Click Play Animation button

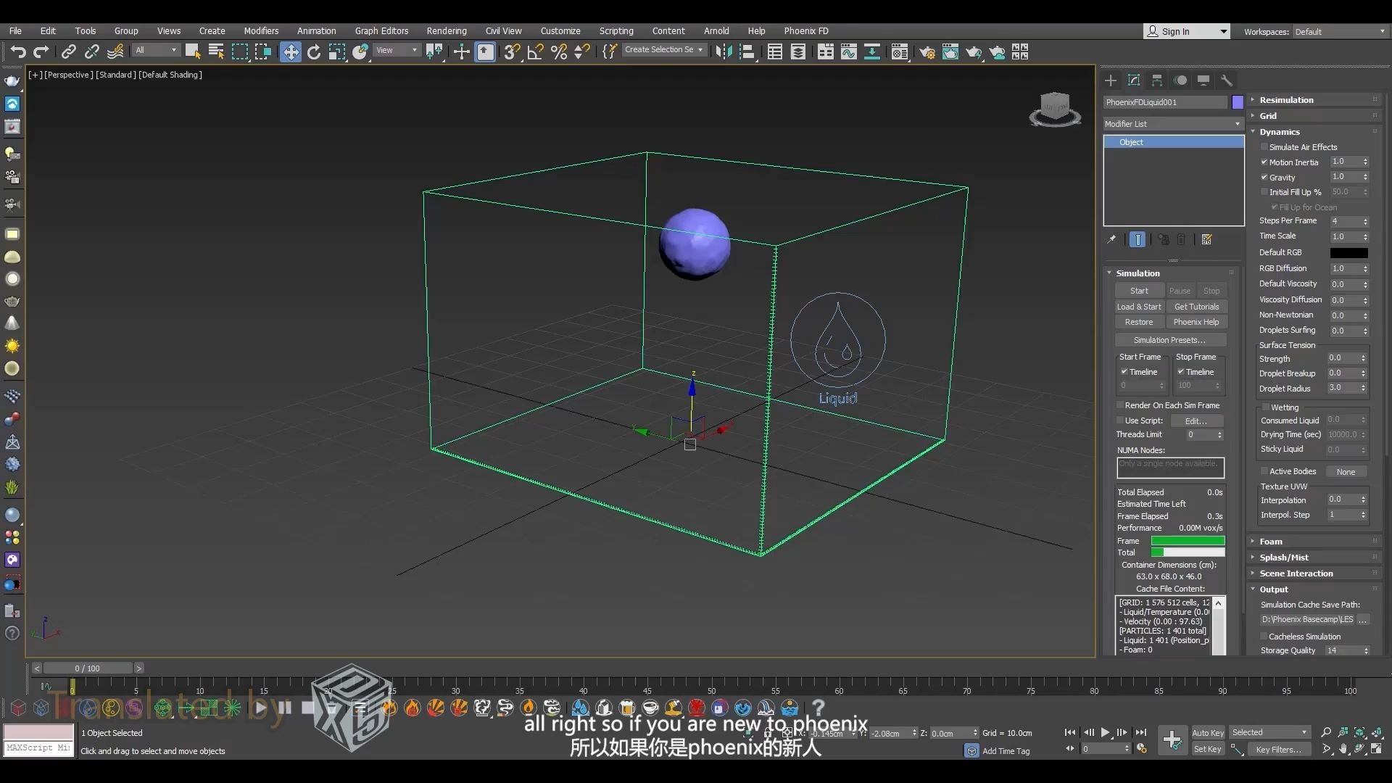click(x=1105, y=733)
